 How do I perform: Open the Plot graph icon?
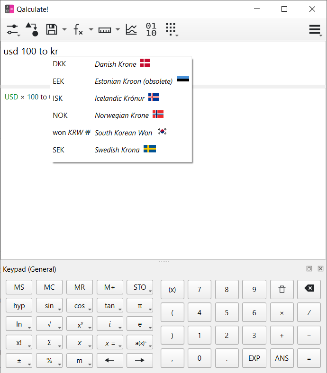click(x=131, y=29)
